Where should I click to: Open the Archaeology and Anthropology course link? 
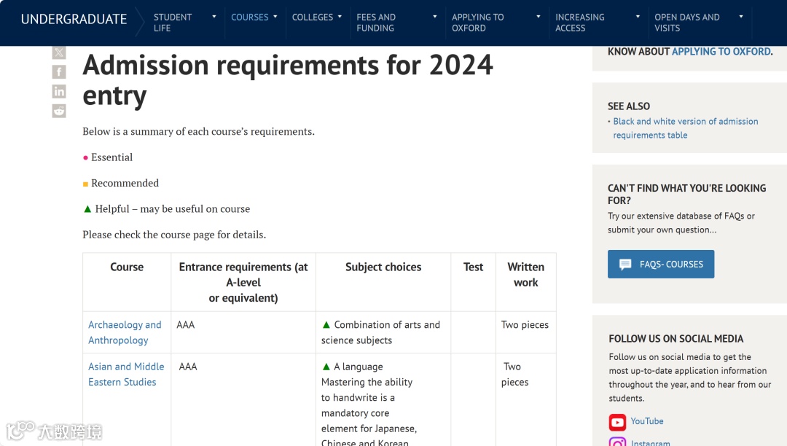point(125,332)
